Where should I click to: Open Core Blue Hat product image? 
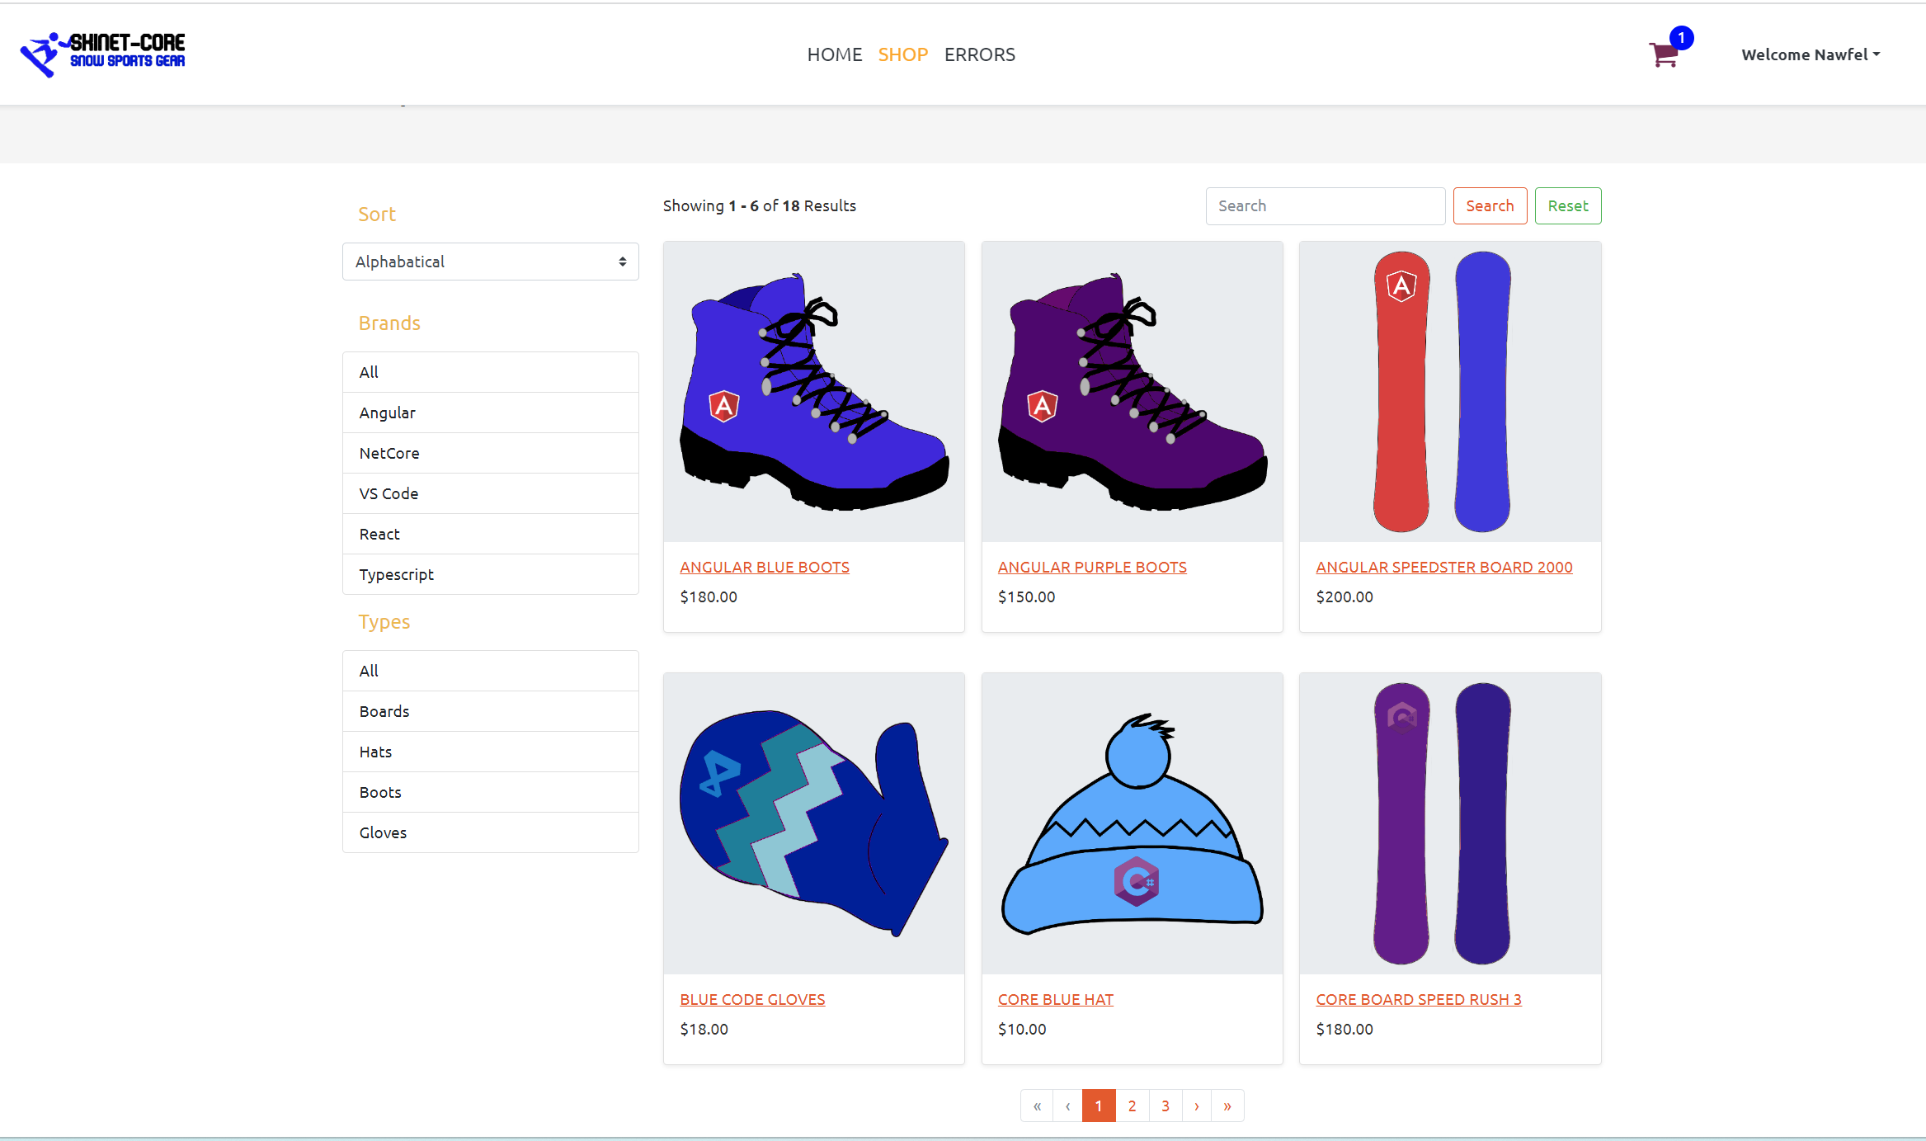[1133, 823]
